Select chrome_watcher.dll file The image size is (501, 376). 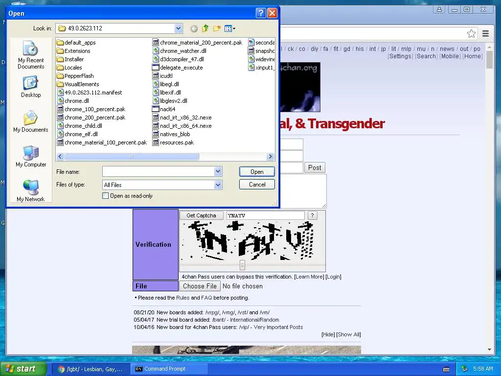point(179,51)
